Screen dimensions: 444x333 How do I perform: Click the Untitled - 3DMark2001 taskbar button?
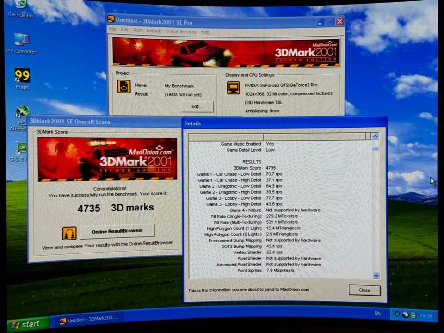click(89, 320)
